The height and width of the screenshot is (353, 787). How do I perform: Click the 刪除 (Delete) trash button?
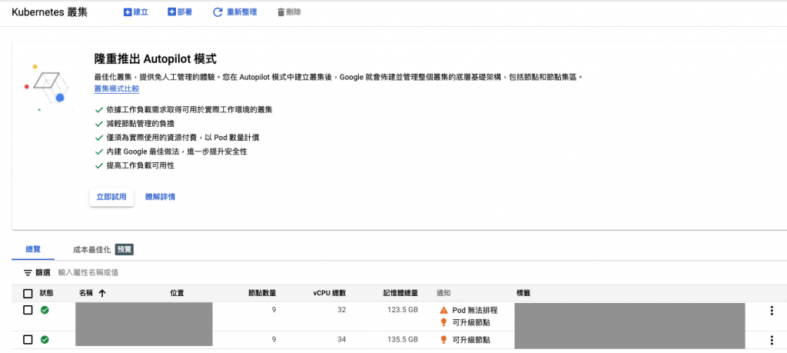[x=289, y=12]
